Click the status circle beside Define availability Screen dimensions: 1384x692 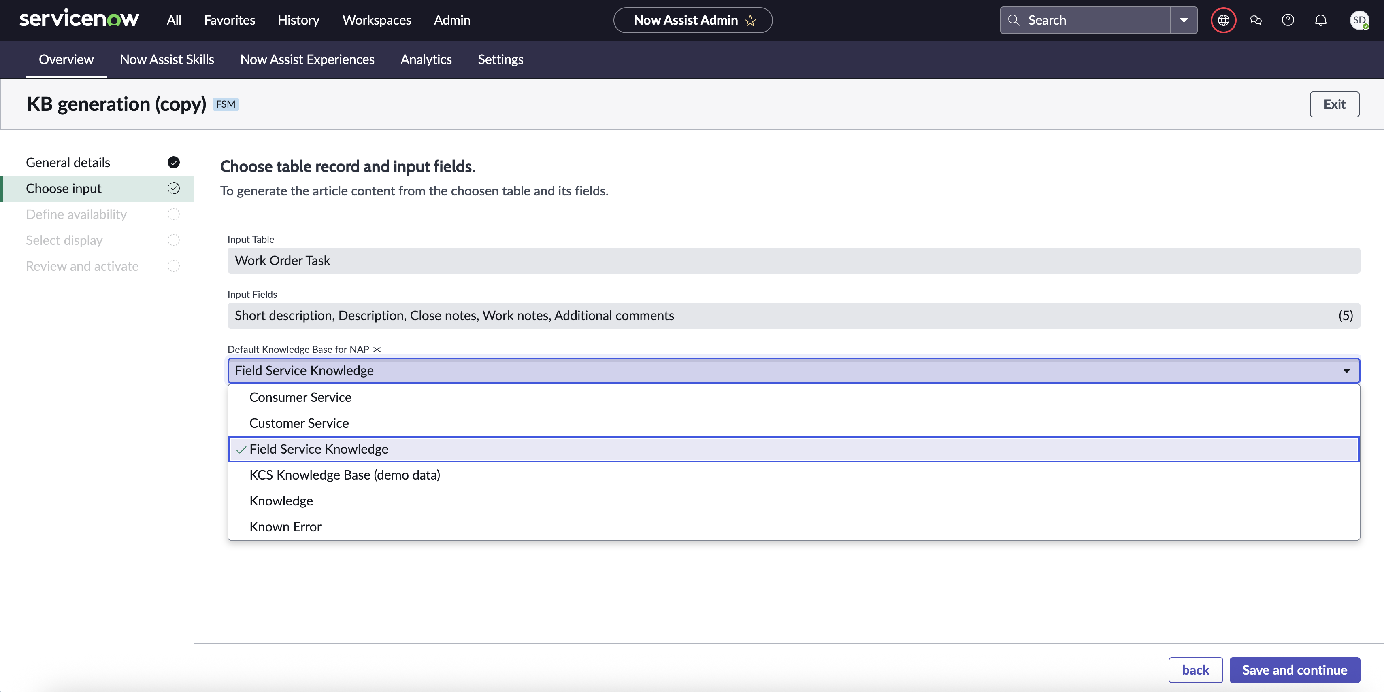(174, 214)
